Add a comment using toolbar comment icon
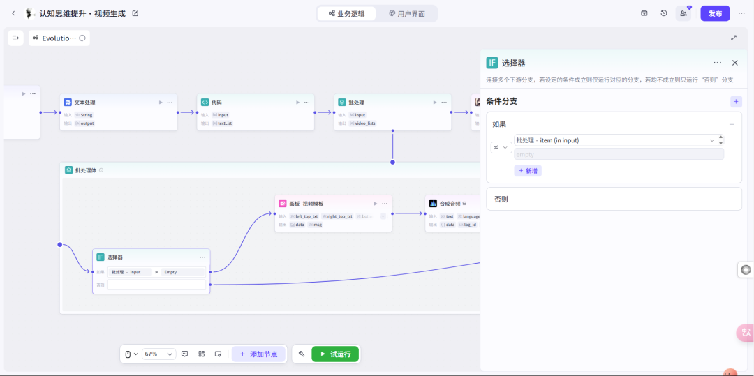Screen dimensions: 754x376 click(x=184, y=354)
